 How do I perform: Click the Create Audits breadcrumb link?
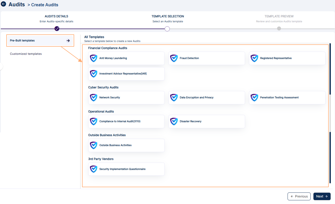(44, 5)
